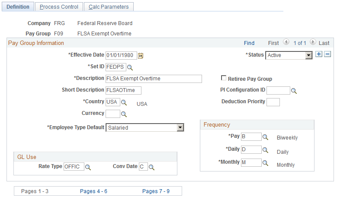This screenshot has width=337, height=200.
Task: Click the GL Use group heading
Action: (27, 157)
